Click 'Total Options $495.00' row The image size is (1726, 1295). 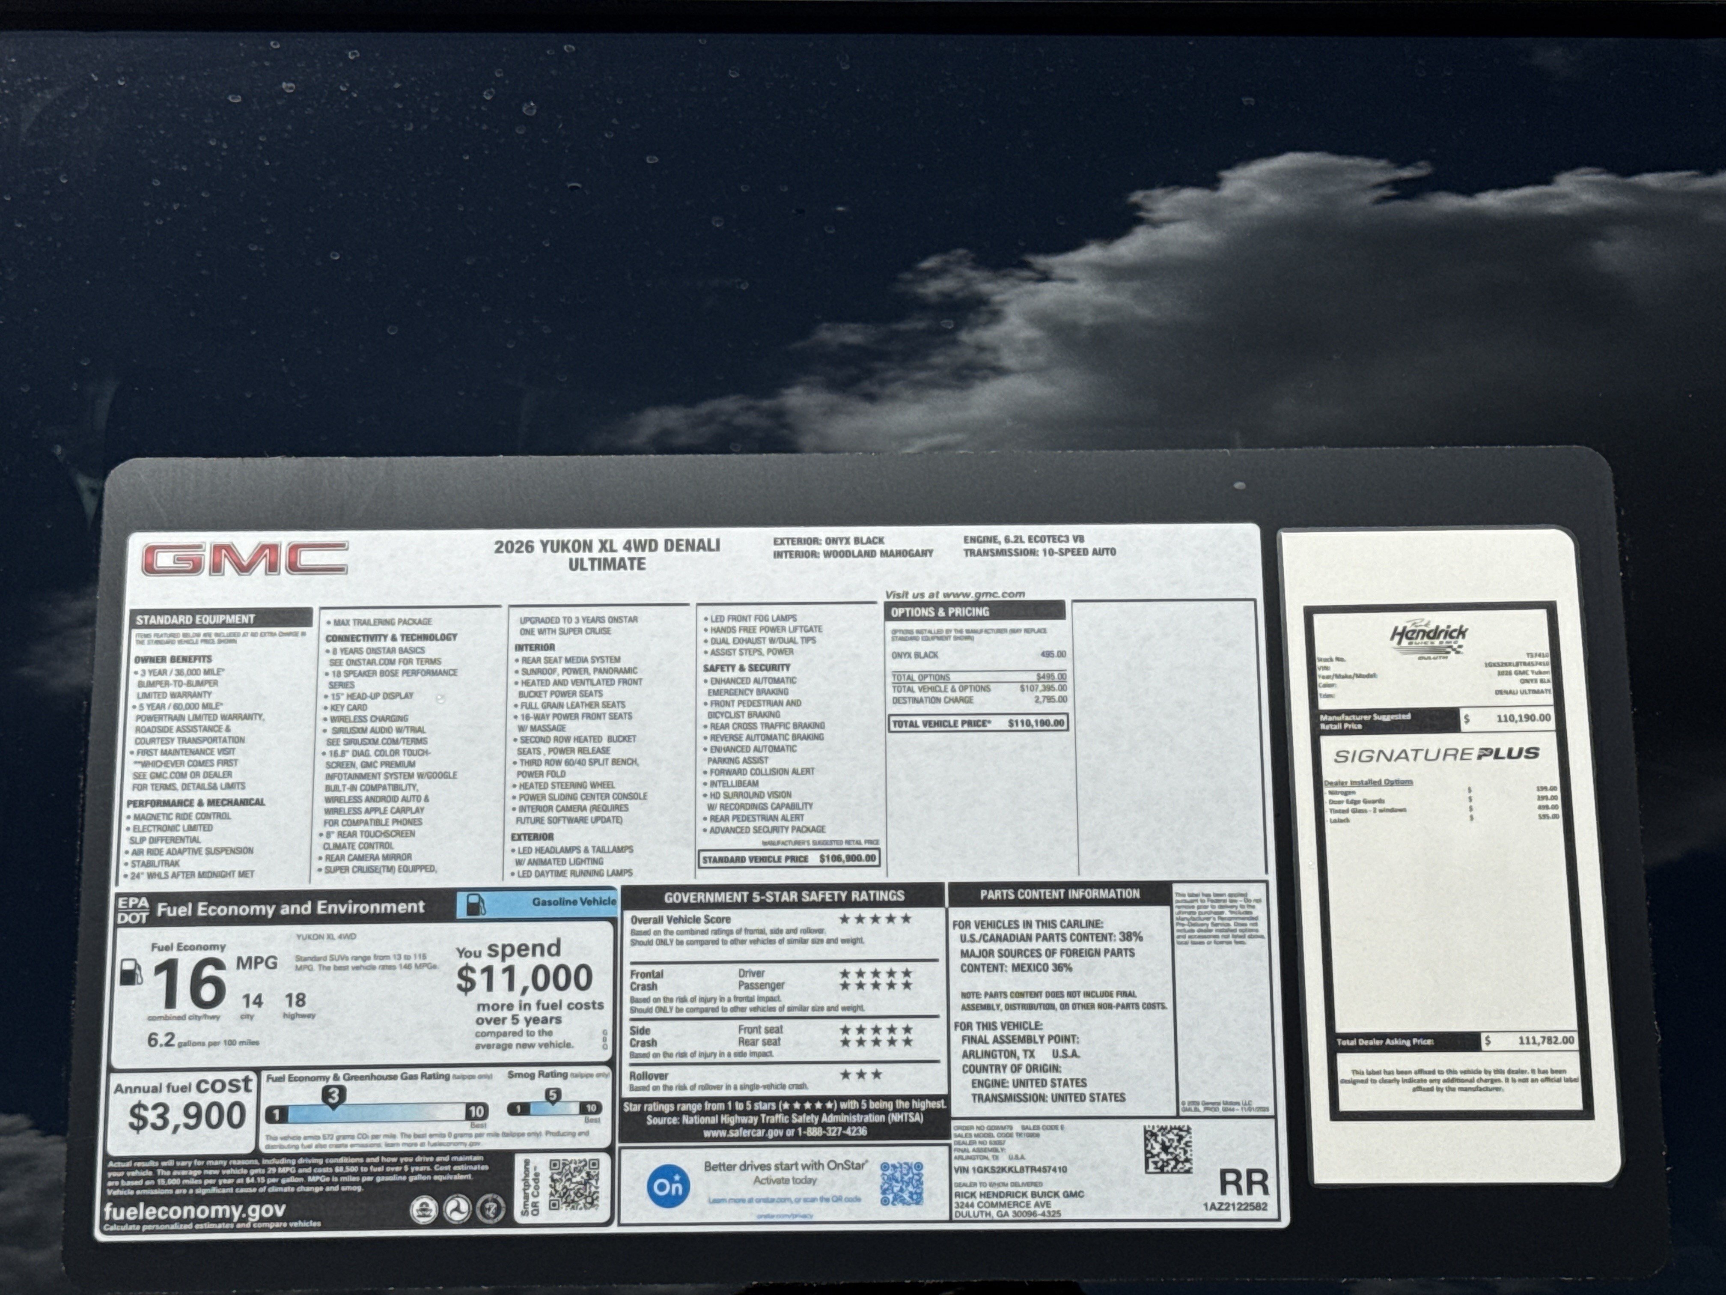tap(979, 677)
